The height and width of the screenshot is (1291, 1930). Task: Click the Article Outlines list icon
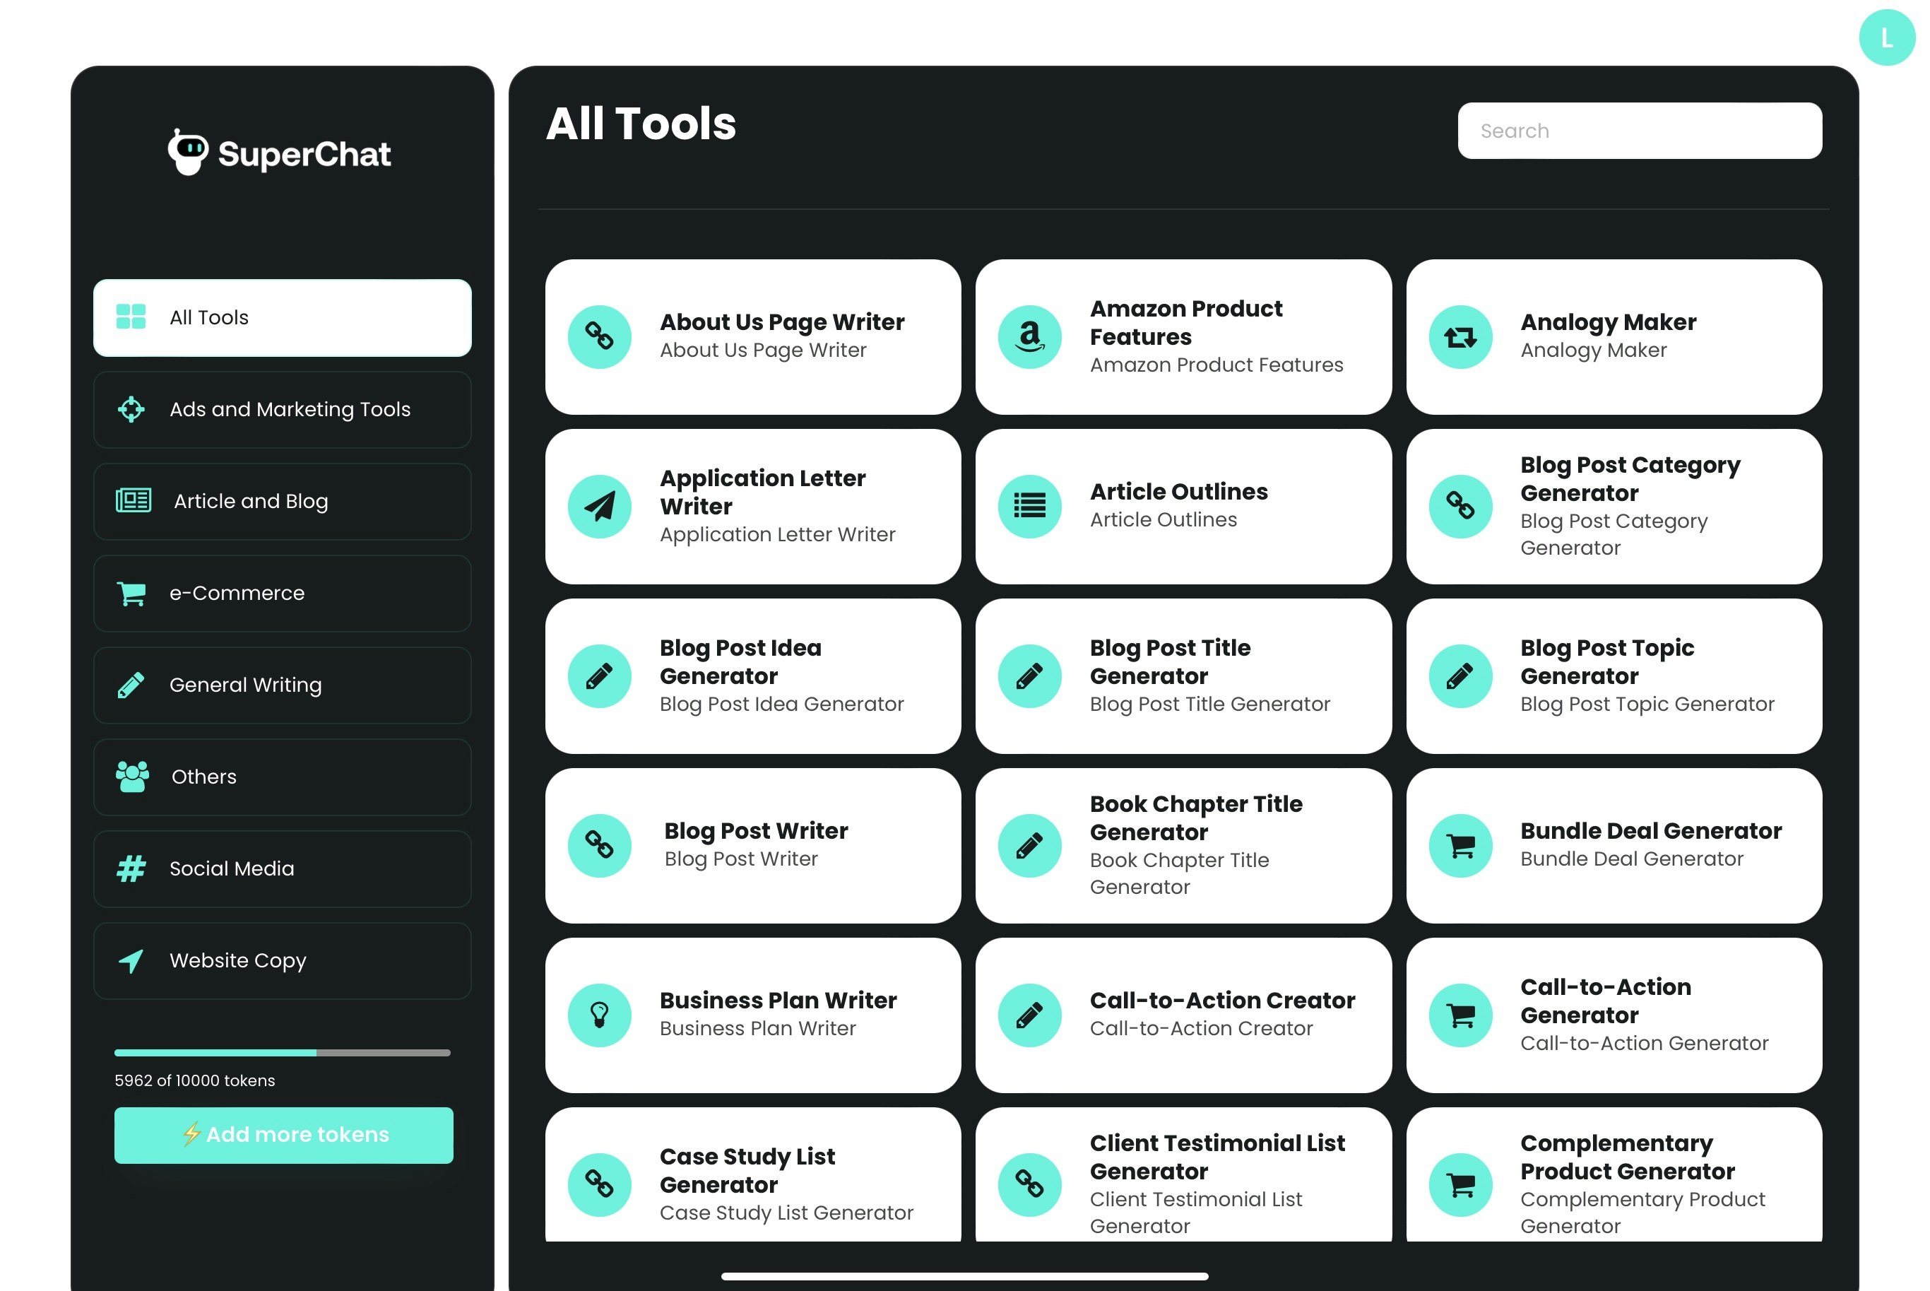(x=1029, y=507)
